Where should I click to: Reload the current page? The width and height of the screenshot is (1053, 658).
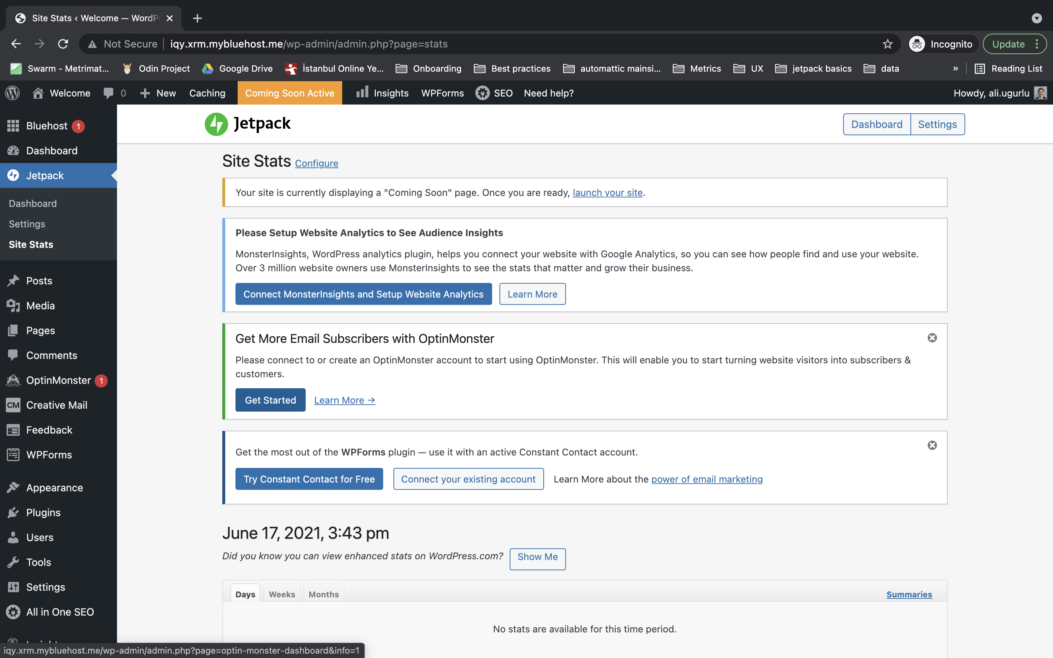point(63,44)
